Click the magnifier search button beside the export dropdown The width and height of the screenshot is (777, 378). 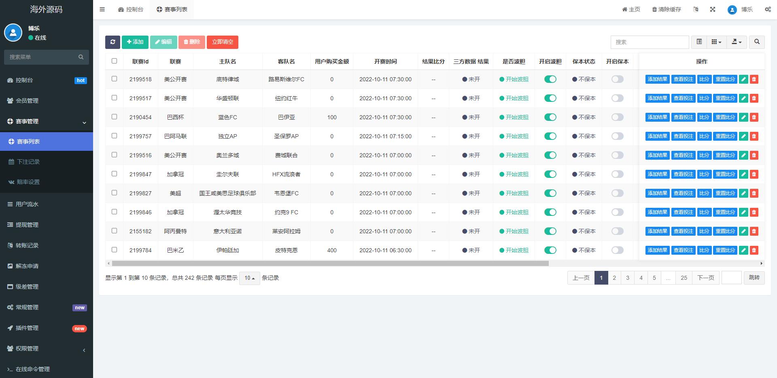[x=757, y=42]
